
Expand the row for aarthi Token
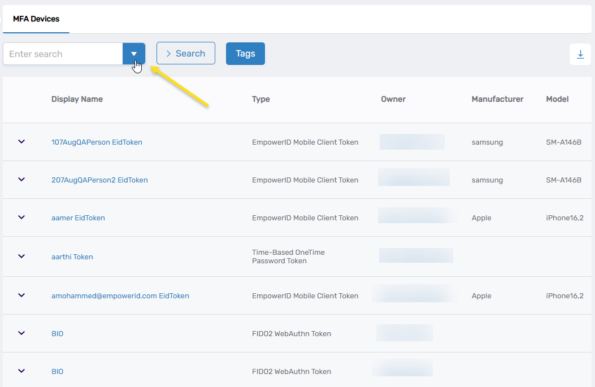(x=21, y=256)
